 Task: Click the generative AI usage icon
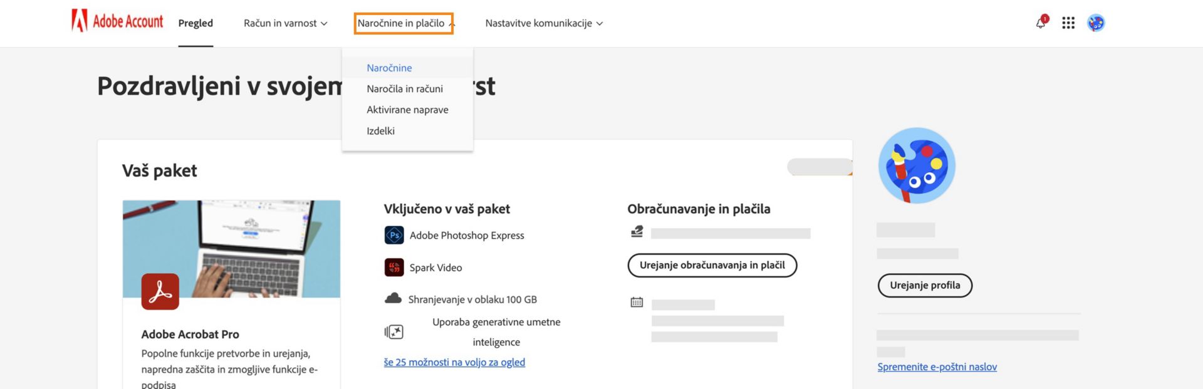click(394, 332)
